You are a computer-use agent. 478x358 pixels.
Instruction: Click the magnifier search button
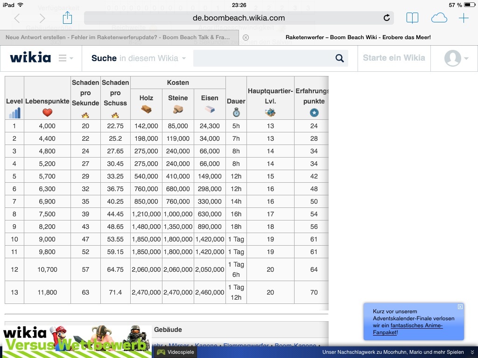340,58
